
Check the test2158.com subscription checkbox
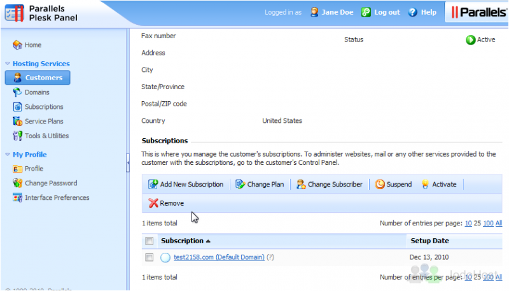pyautogui.click(x=150, y=257)
